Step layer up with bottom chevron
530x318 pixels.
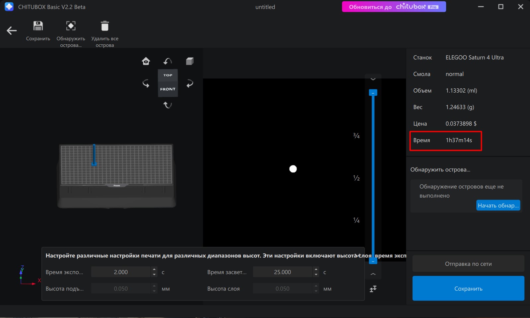coord(373,274)
